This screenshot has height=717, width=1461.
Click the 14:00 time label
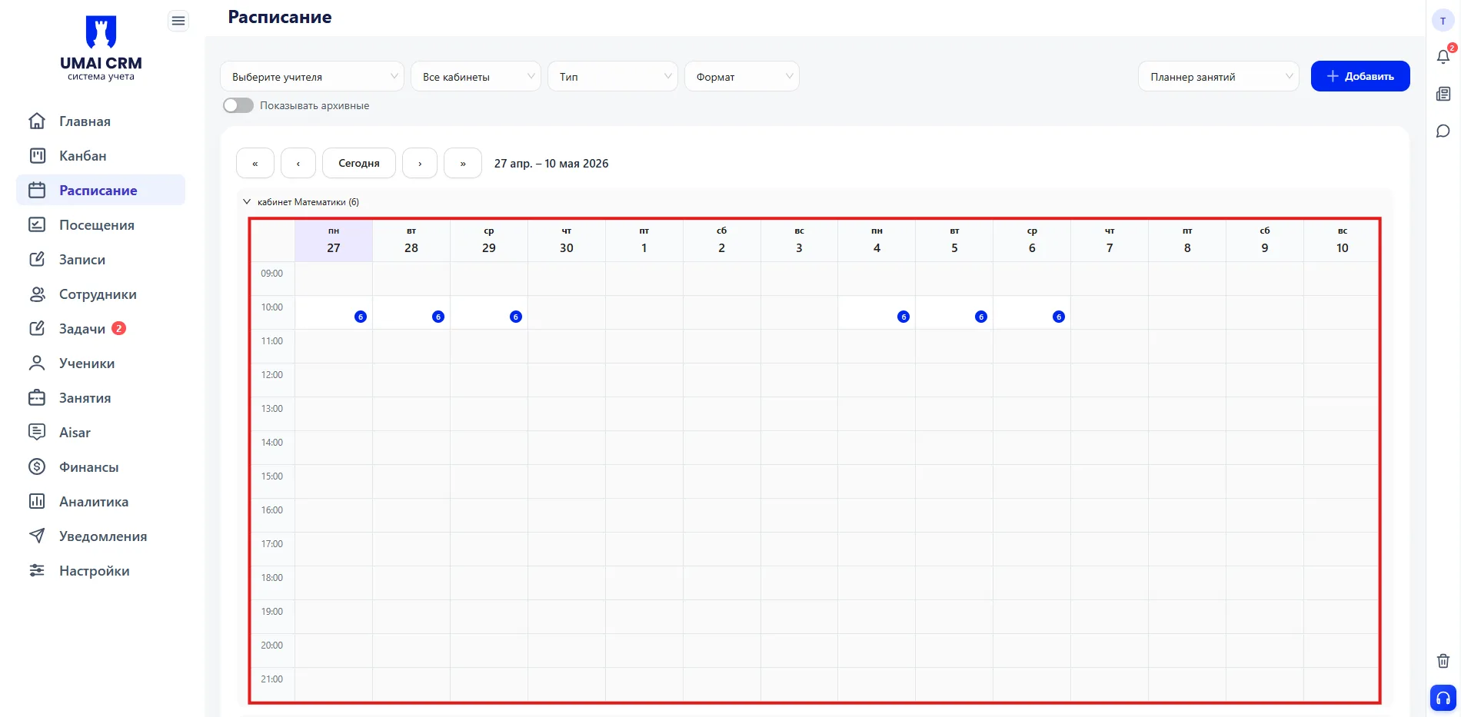point(271,443)
